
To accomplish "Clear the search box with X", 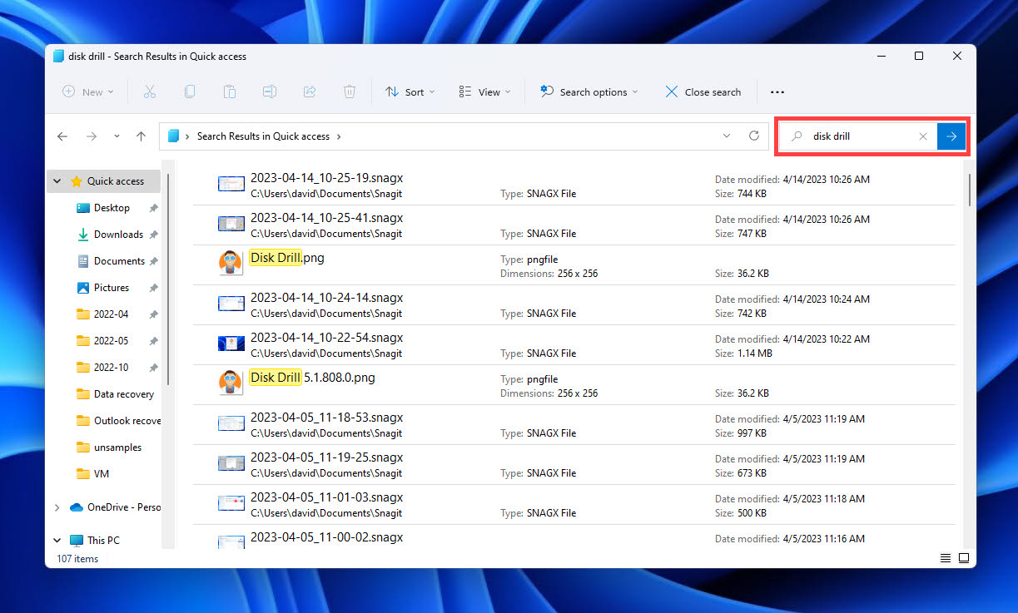I will click(x=923, y=136).
